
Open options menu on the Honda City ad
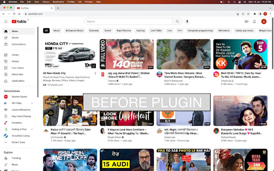[95, 73]
